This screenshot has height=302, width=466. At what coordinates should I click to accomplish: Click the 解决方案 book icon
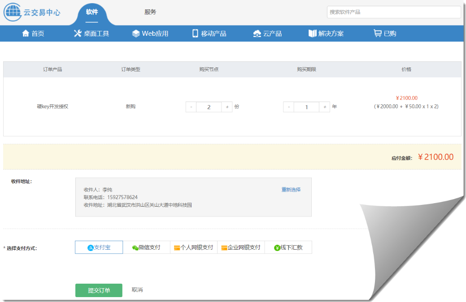click(x=312, y=34)
